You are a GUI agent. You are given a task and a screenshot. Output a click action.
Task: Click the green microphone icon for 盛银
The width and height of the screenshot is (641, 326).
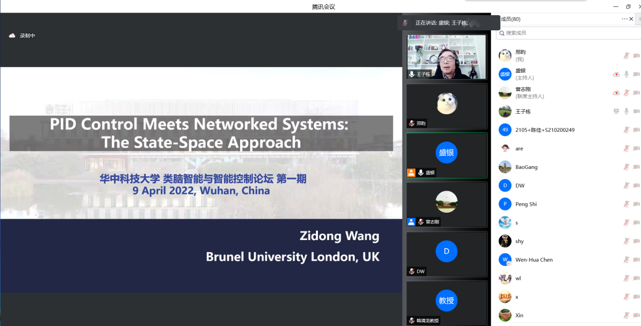[x=626, y=74]
